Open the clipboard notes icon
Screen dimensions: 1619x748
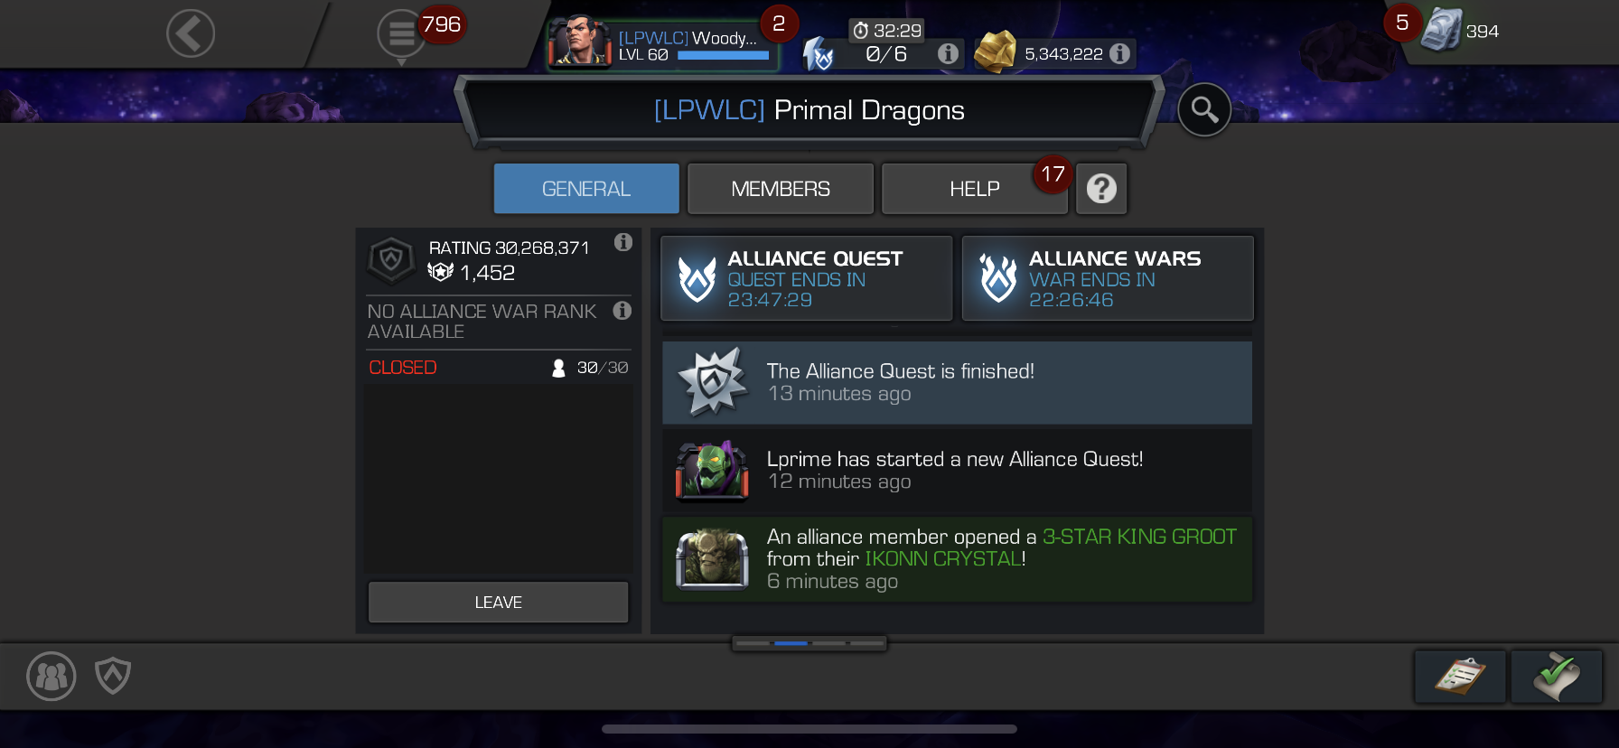point(1460,676)
